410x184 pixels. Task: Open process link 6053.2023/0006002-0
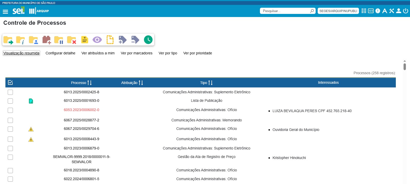tap(81, 110)
